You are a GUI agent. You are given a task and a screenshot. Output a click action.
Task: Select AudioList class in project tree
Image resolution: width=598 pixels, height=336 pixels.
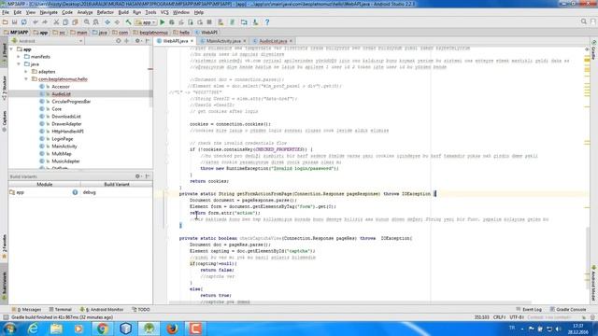click(x=61, y=94)
